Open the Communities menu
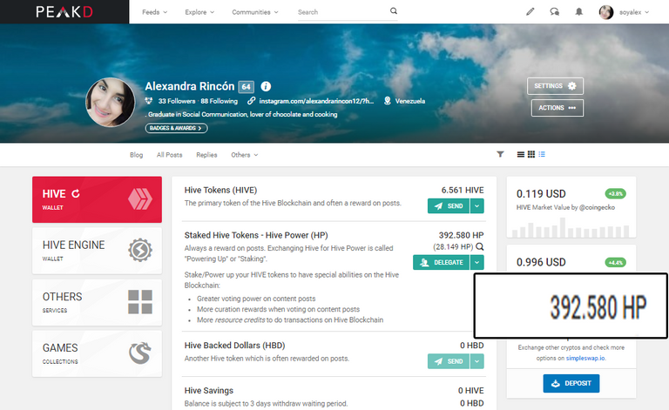This screenshot has width=669, height=410. [x=254, y=12]
